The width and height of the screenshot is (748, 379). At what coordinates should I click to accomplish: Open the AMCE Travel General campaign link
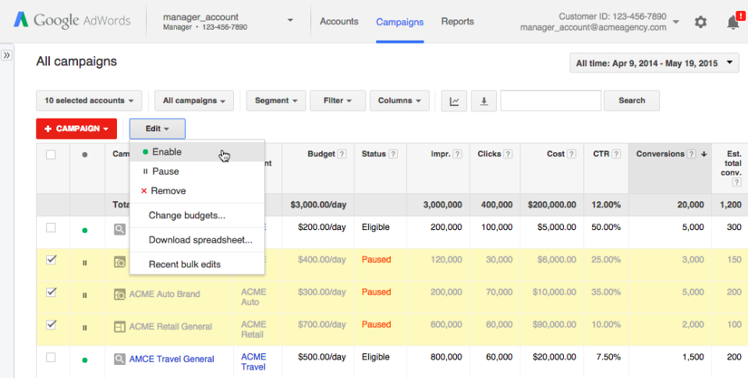click(172, 359)
